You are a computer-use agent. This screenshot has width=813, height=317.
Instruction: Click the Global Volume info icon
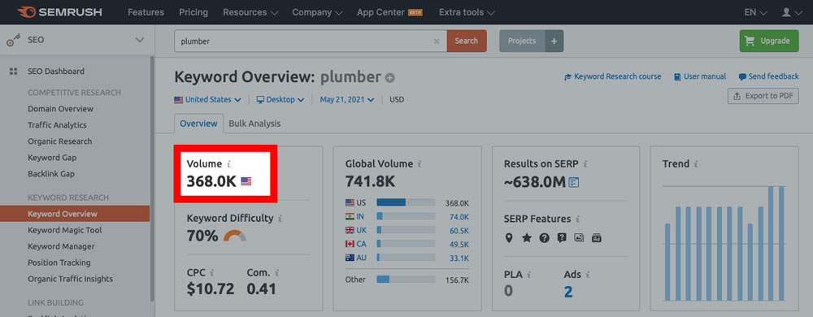point(420,164)
